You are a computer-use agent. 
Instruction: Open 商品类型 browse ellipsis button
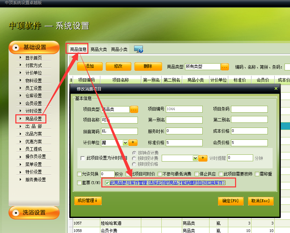[x=225, y=67]
